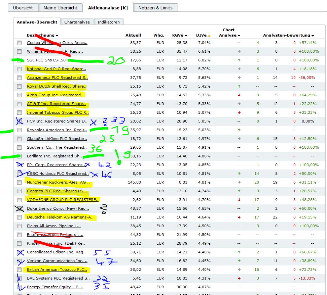Click National Grid sideways trend arrow
This screenshot has width=327, height=295.
pos(239,69)
